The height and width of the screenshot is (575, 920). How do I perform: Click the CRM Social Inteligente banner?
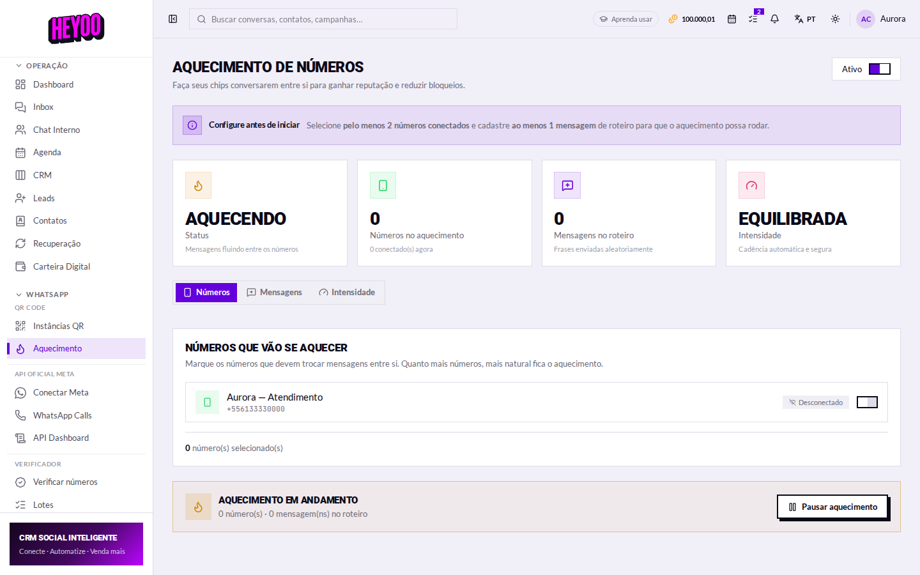coord(76,544)
